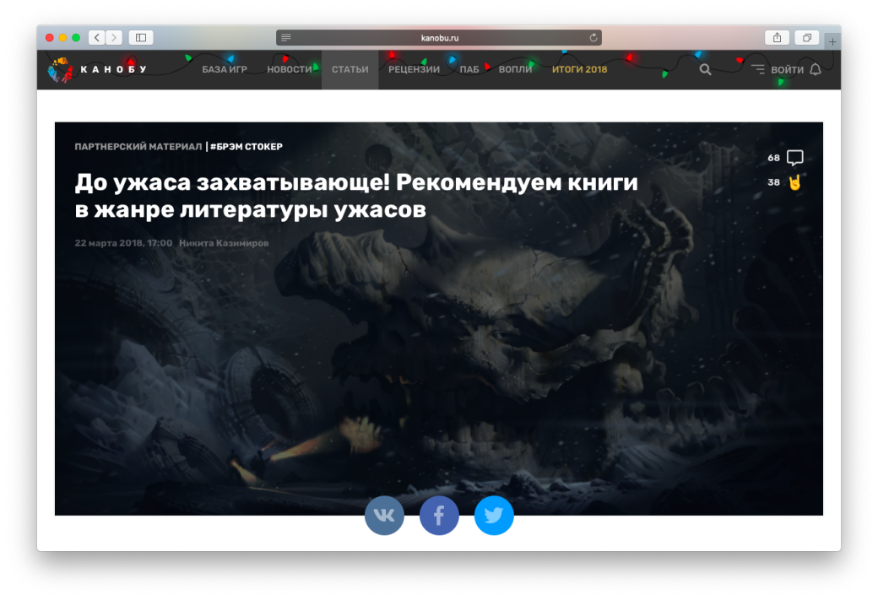
Task: Open the Вопли section
Action: click(515, 69)
